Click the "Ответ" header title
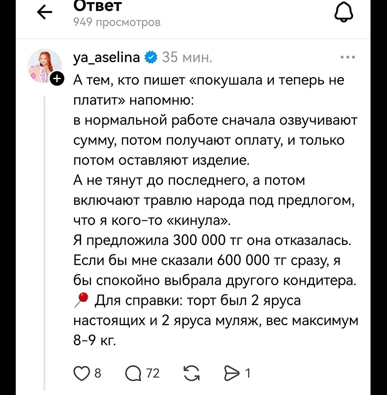Viewport: 387px width, 395px height. pyautogui.click(x=97, y=6)
